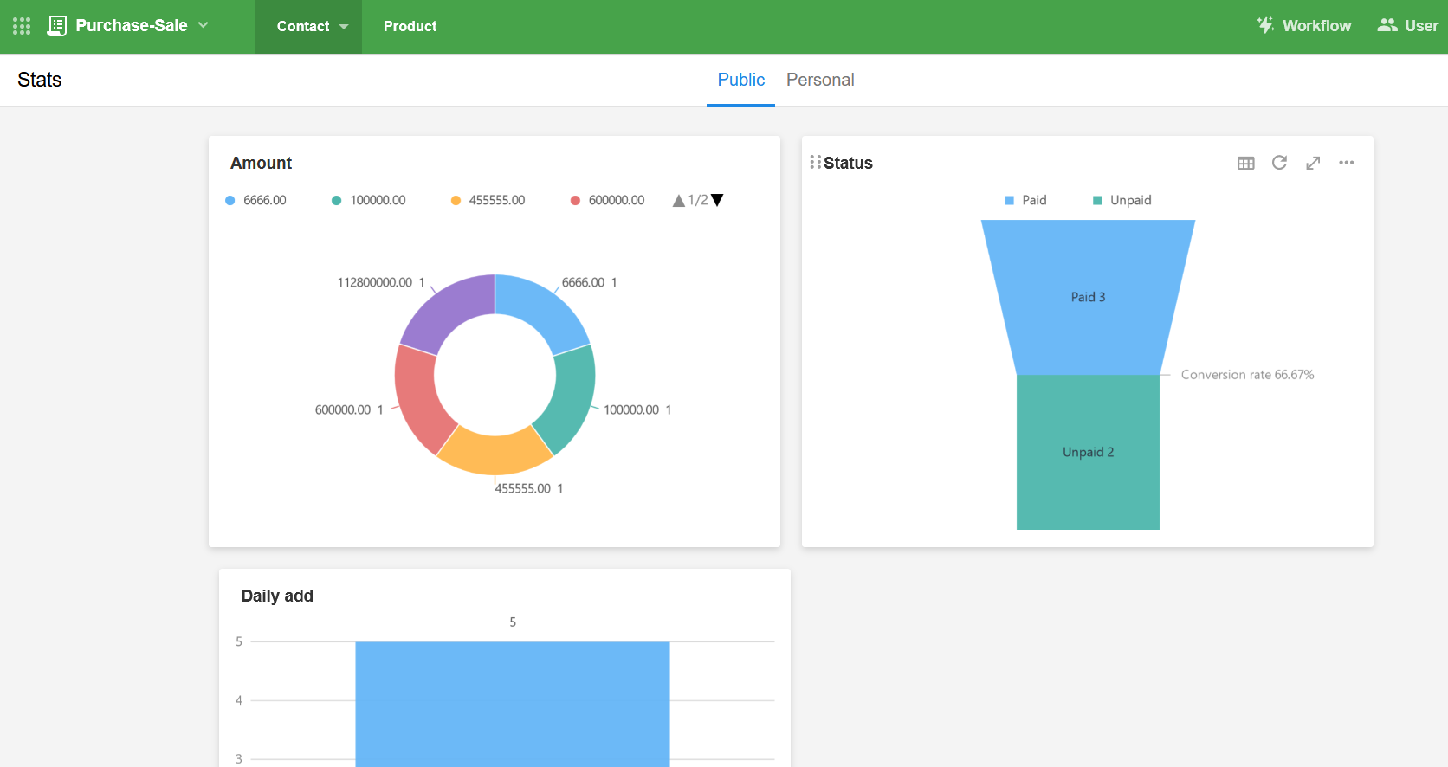Expand the Purchase-Sale app dropdown chevron
The width and height of the screenshot is (1448, 767).
[204, 25]
